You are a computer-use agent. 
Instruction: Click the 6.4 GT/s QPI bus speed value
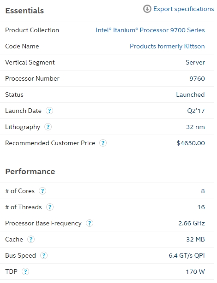[x=187, y=255]
